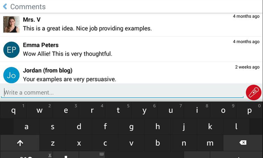
Task: Go back using the Comments chevron
Action: point(5,6)
